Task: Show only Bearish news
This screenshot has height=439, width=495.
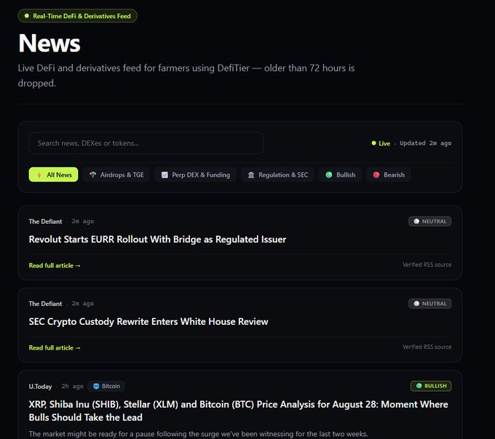Action: pyautogui.click(x=389, y=174)
